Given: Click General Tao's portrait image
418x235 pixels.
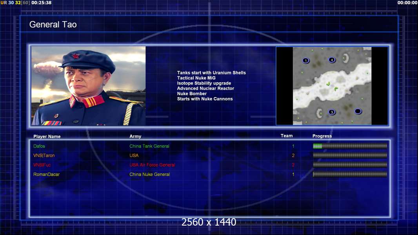Looking at the screenshot, I should click(89, 86).
